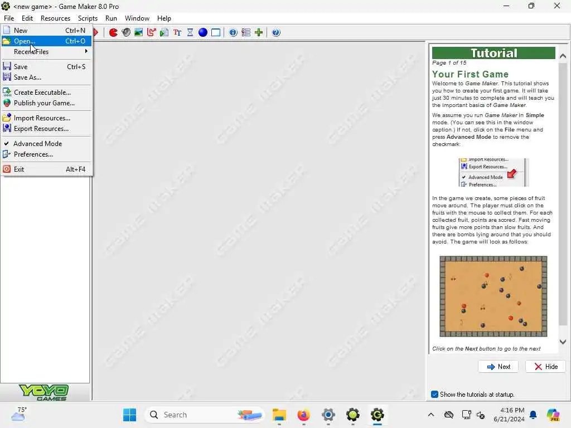
Task: Click the Copilot preview taskbar icon
Action: (553, 415)
